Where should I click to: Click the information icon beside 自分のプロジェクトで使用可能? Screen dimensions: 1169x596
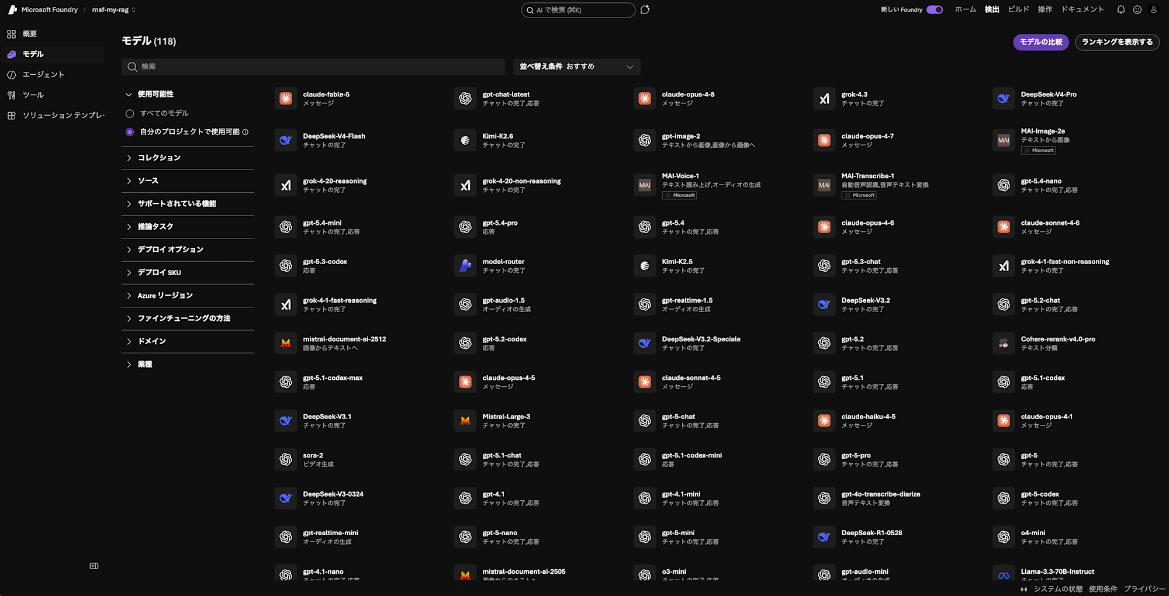click(245, 132)
